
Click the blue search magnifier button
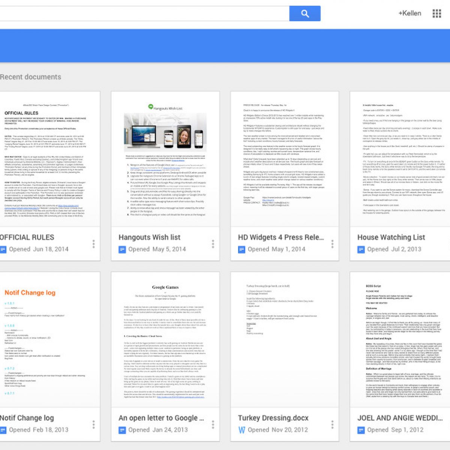pyautogui.click(x=304, y=13)
